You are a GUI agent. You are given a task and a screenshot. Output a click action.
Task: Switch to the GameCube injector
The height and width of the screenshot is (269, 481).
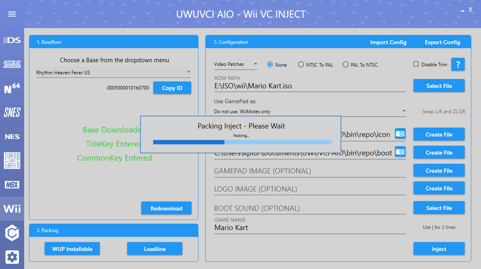pyautogui.click(x=12, y=233)
